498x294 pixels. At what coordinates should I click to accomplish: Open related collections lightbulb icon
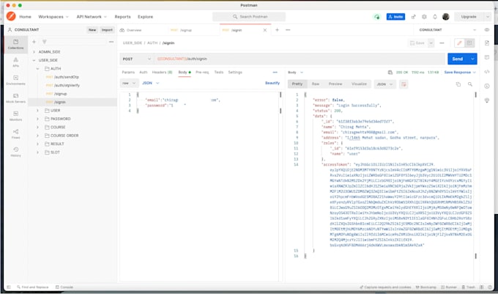487,100
